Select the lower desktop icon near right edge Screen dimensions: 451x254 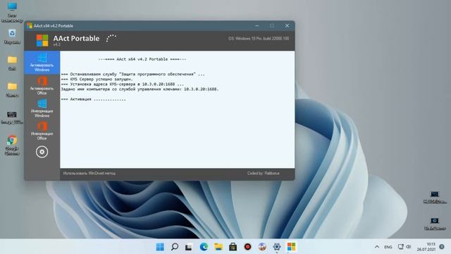click(435, 224)
